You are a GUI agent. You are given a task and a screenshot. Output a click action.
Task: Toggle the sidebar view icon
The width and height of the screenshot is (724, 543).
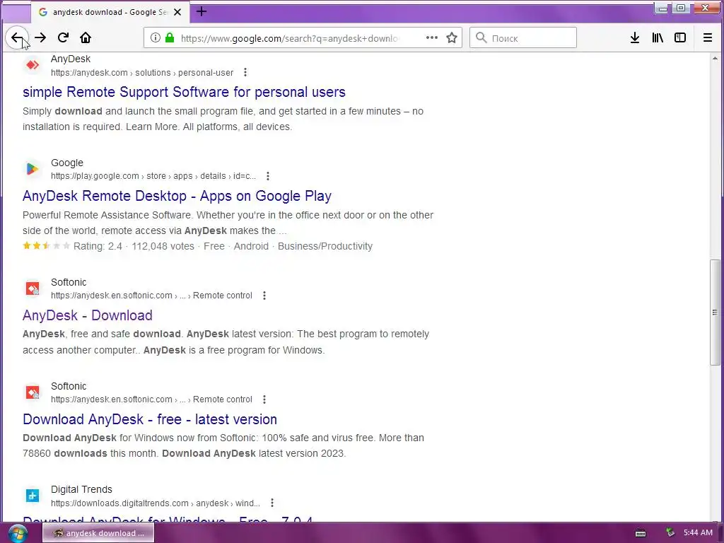[x=680, y=38]
